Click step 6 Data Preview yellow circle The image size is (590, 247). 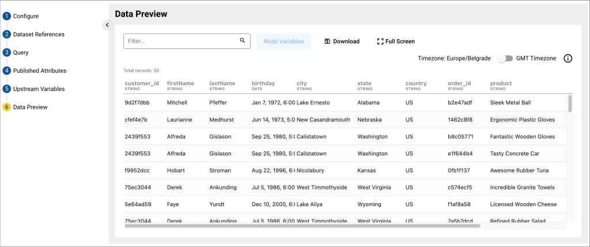click(x=7, y=107)
